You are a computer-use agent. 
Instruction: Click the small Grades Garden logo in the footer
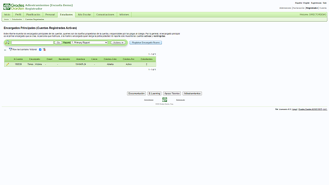coord(164,99)
